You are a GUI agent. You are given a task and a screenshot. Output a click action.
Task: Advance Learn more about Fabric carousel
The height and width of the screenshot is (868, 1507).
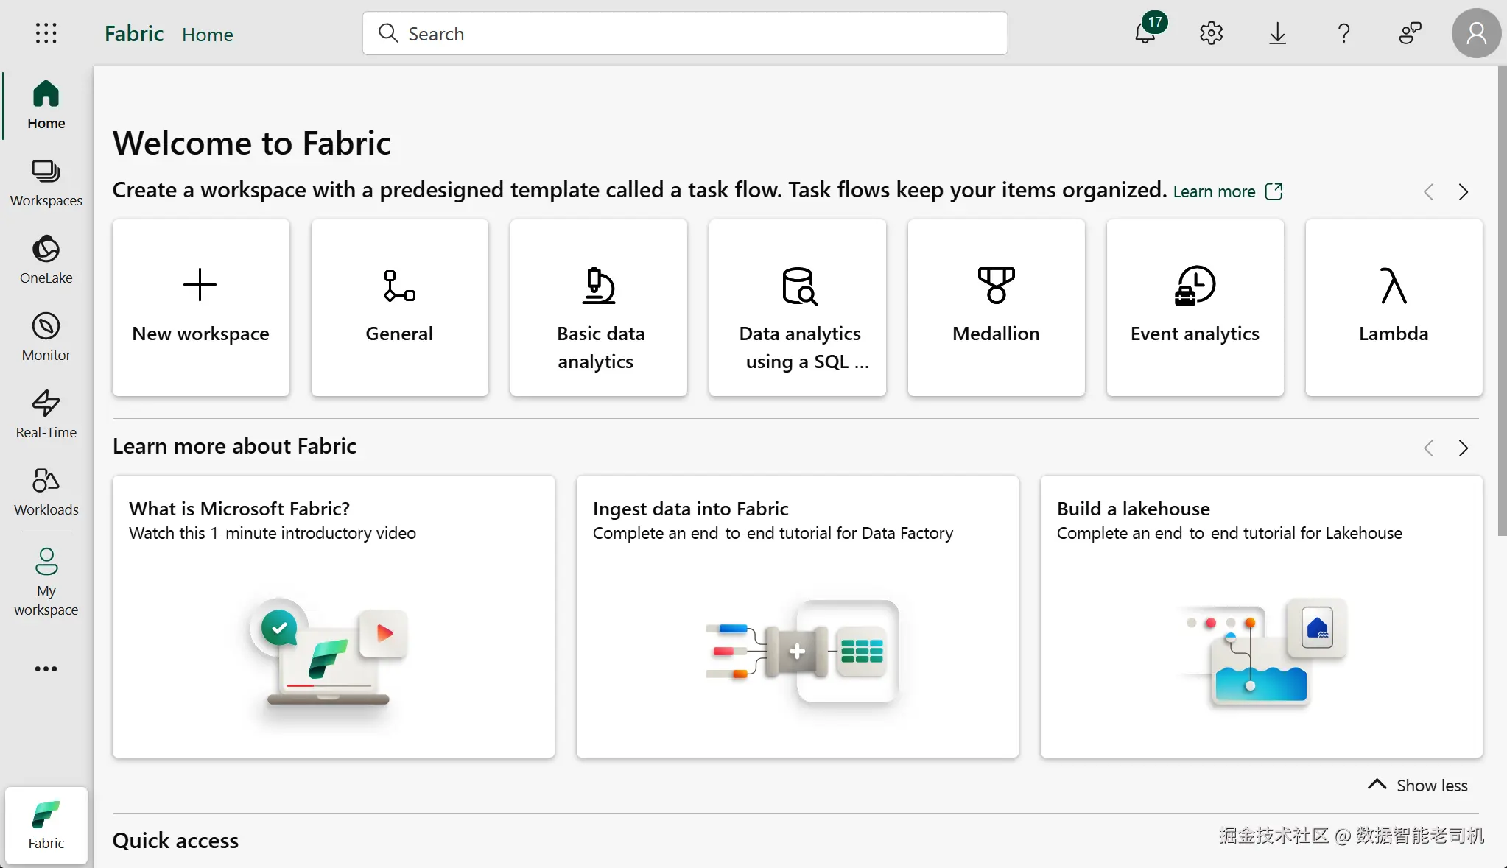coord(1464,448)
